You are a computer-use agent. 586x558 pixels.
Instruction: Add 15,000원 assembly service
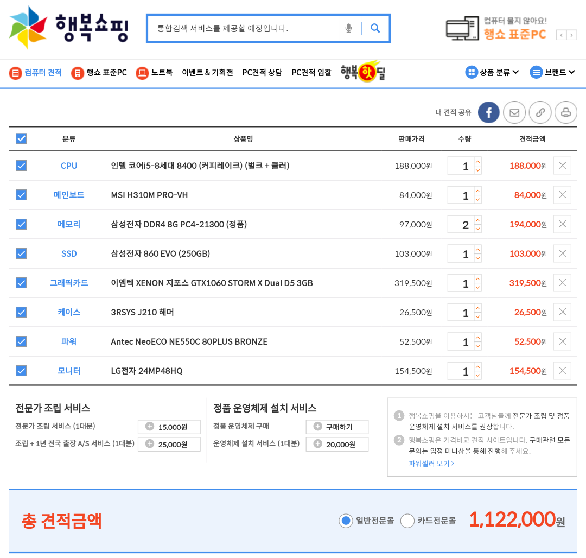(169, 427)
